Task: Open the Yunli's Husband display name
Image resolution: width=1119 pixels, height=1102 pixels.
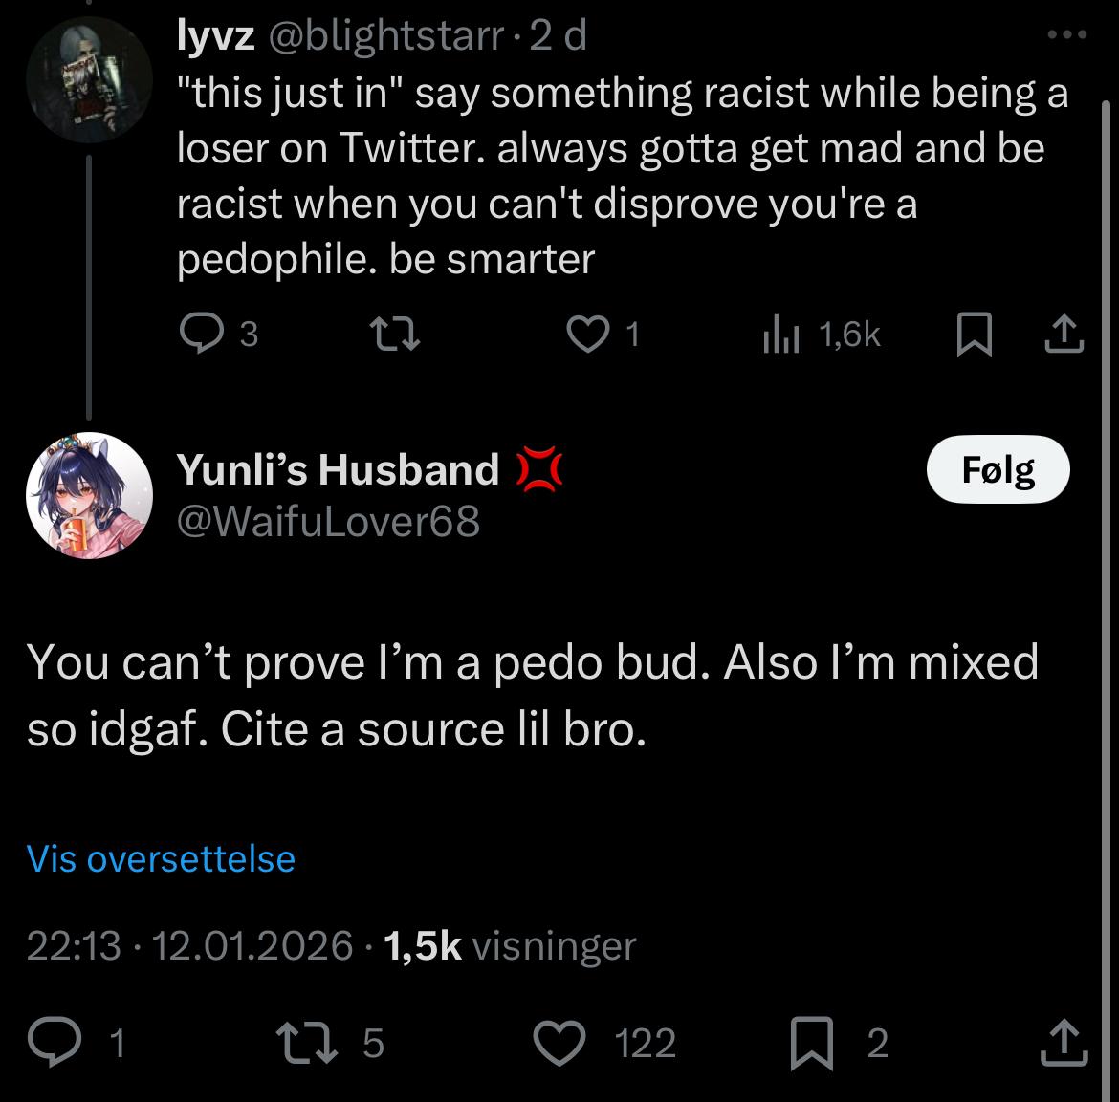Action: pos(339,469)
